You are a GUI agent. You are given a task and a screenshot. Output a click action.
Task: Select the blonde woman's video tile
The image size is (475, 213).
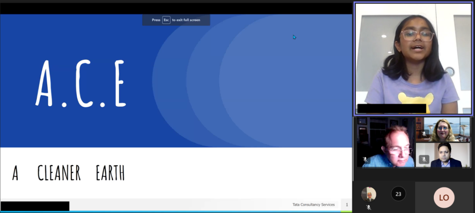[x=443, y=129]
